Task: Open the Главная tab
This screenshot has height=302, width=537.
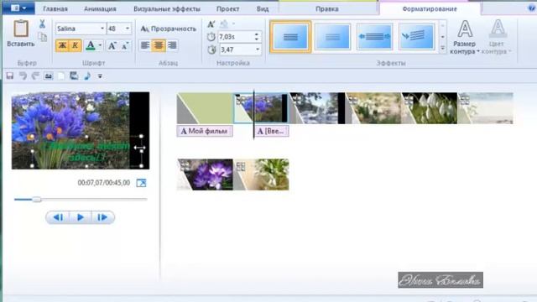Action: pyautogui.click(x=55, y=9)
